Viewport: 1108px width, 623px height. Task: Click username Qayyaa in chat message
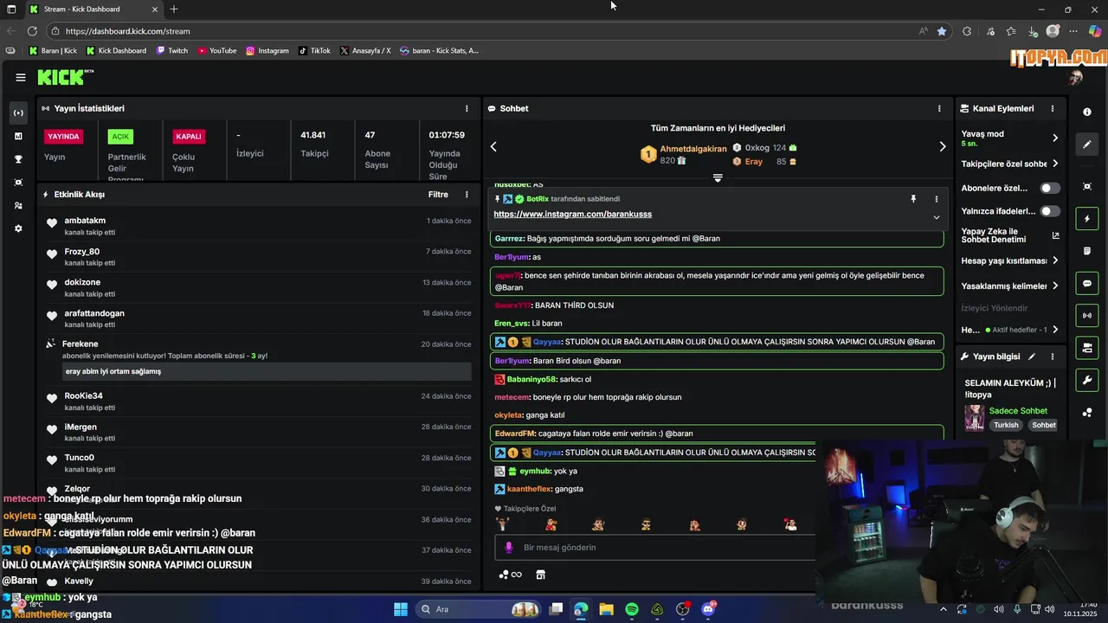coord(548,342)
